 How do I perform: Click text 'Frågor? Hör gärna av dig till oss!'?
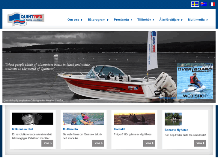click(133, 135)
